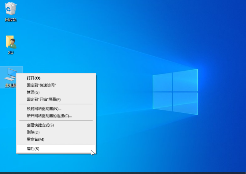Image resolution: width=246 pixels, height=174 pixels.
Task: Select 删除(D) from the context menu
Action: pos(33,132)
